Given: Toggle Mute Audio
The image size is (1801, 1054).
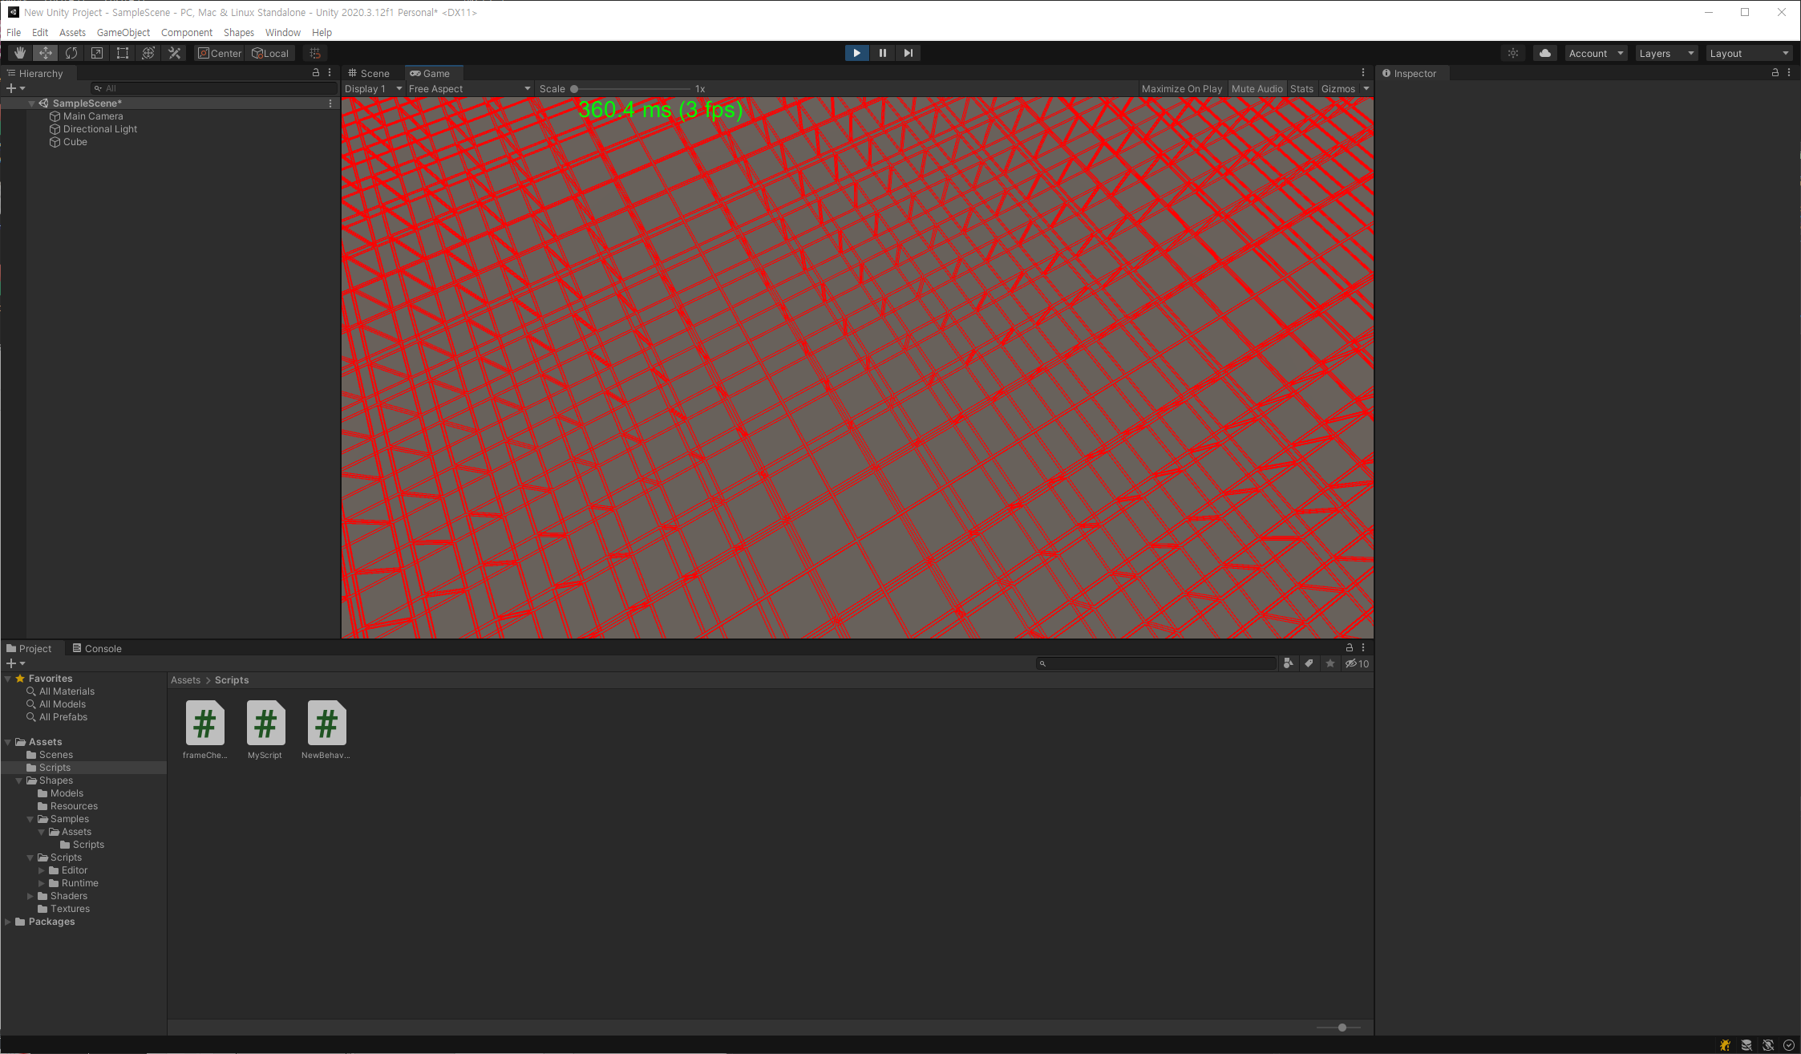Looking at the screenshot, I should pyautogui.click(x=1257, y=89).
